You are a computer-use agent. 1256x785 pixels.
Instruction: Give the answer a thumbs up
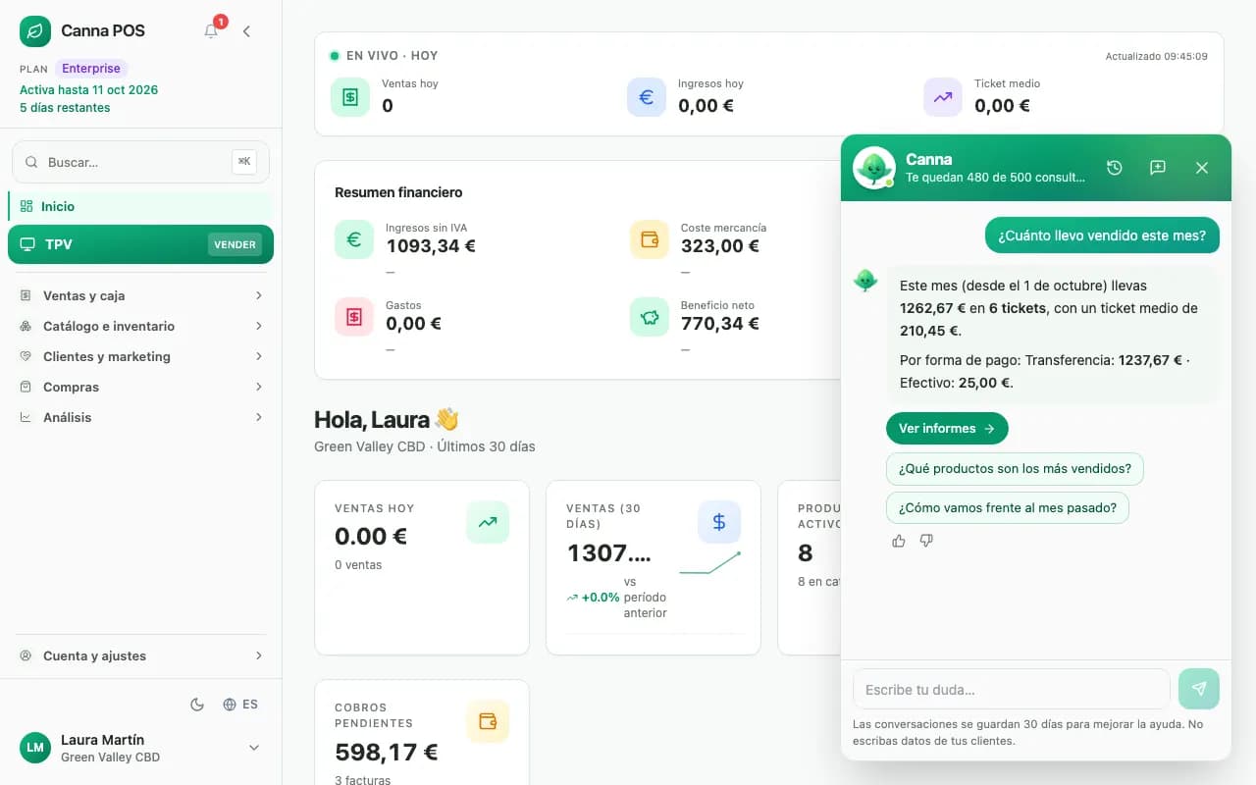click(899, 541)
